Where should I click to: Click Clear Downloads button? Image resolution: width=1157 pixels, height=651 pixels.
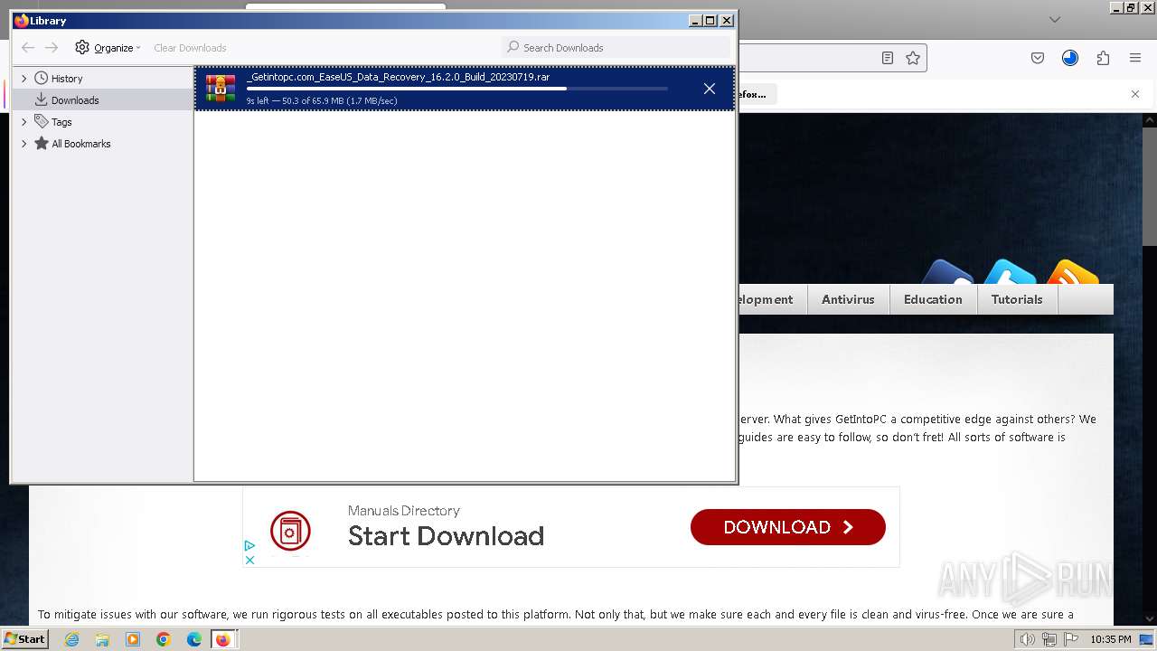190,48
